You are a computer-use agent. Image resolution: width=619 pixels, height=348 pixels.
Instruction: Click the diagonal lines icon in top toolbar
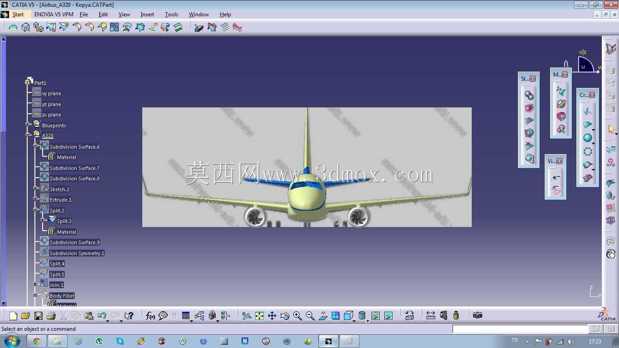(225, 27)
